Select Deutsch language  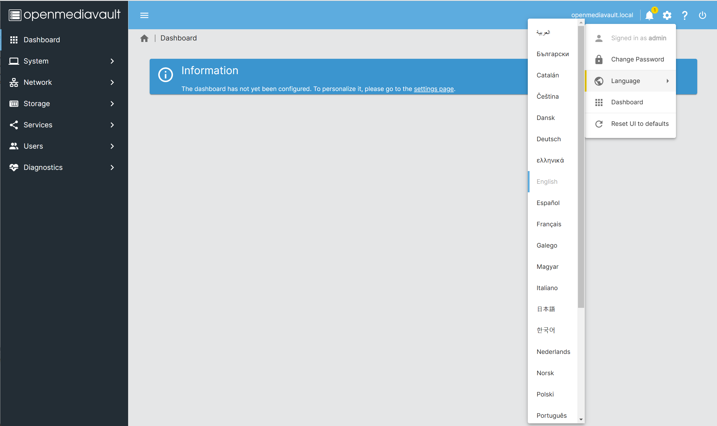(553, 139)
